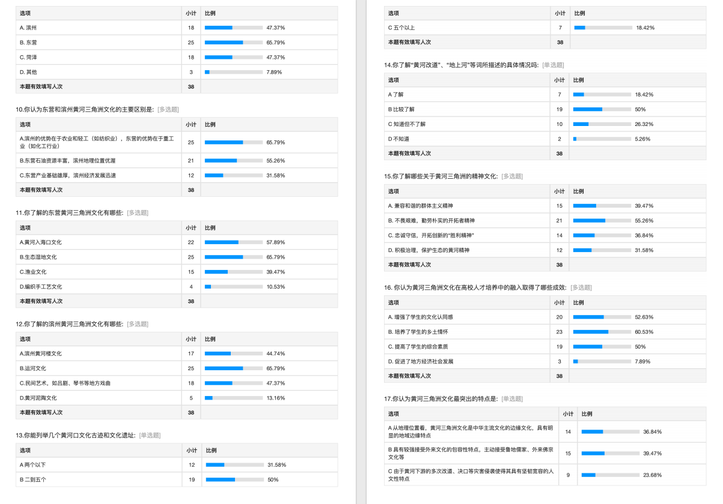Click question 14 title about "黄河改道"

462,65
